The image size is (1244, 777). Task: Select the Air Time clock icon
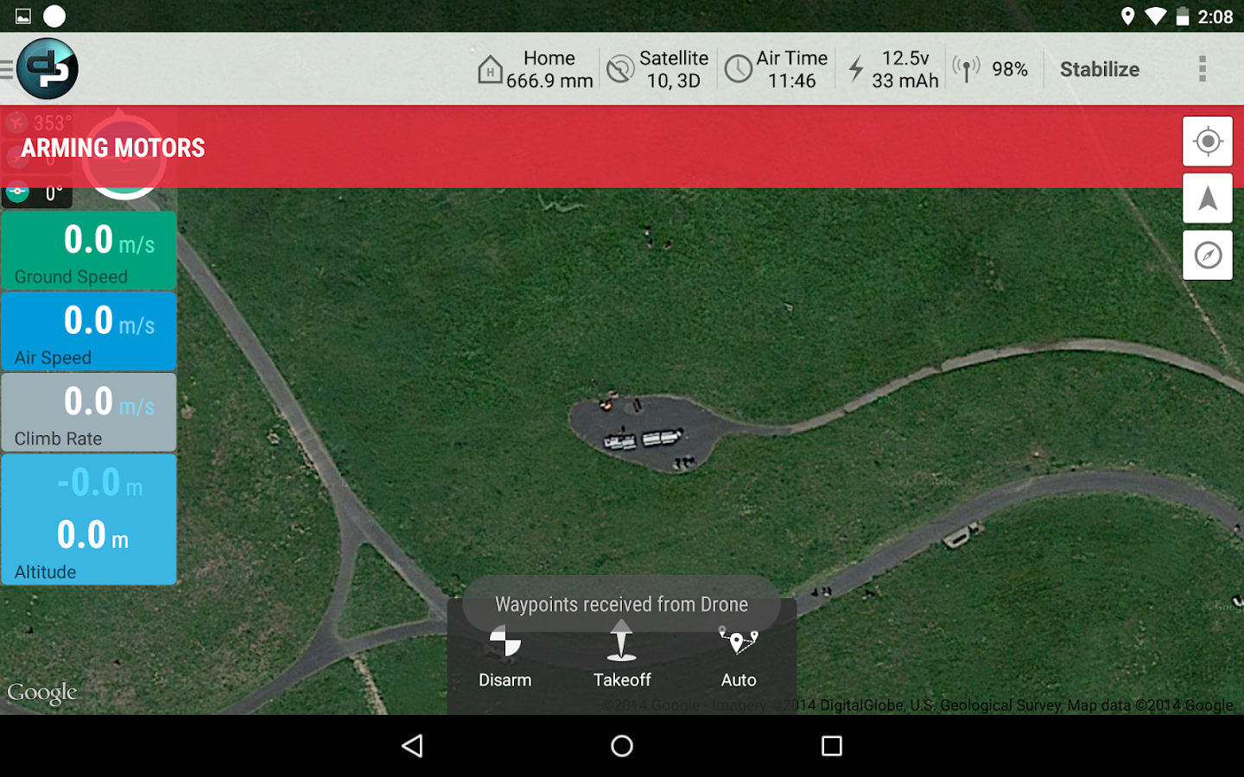point(739,68)
